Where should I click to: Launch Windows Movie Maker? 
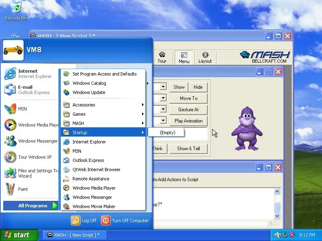click(103, 206)
